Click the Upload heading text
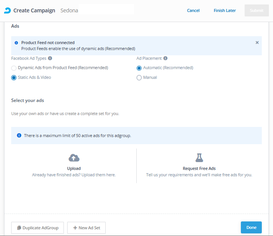This screenshot has width=273, height=236. (74, 168)
